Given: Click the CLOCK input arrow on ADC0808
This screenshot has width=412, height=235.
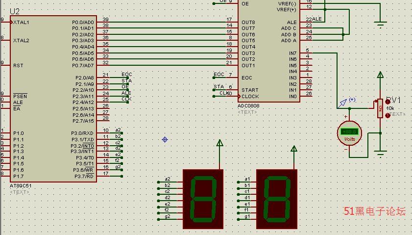Looking at the screenshot, I should (239, 96).
